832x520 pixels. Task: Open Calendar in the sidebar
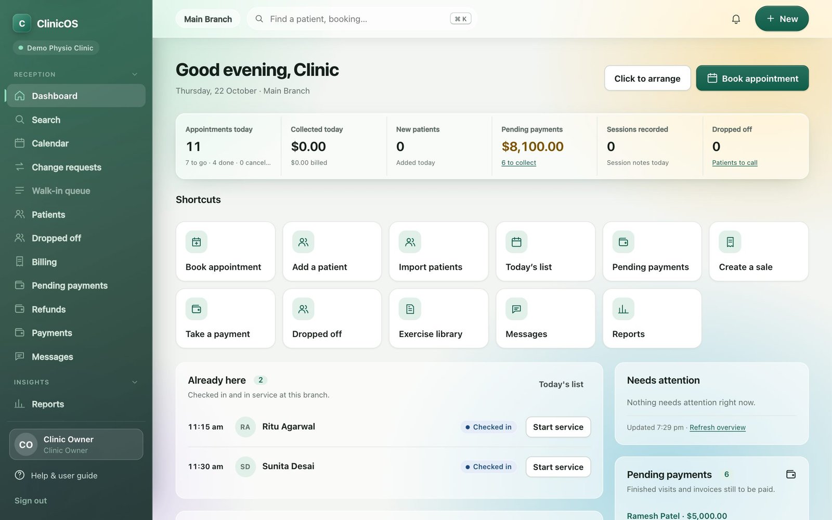(x=76, y=143)
